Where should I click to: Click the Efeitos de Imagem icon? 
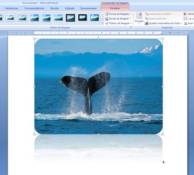[x=107, y=23]
